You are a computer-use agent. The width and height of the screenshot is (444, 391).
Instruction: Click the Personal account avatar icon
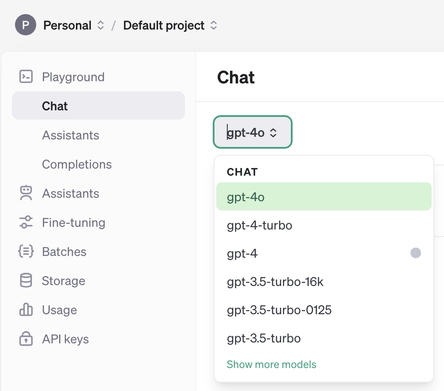click(x=26, y=25)
